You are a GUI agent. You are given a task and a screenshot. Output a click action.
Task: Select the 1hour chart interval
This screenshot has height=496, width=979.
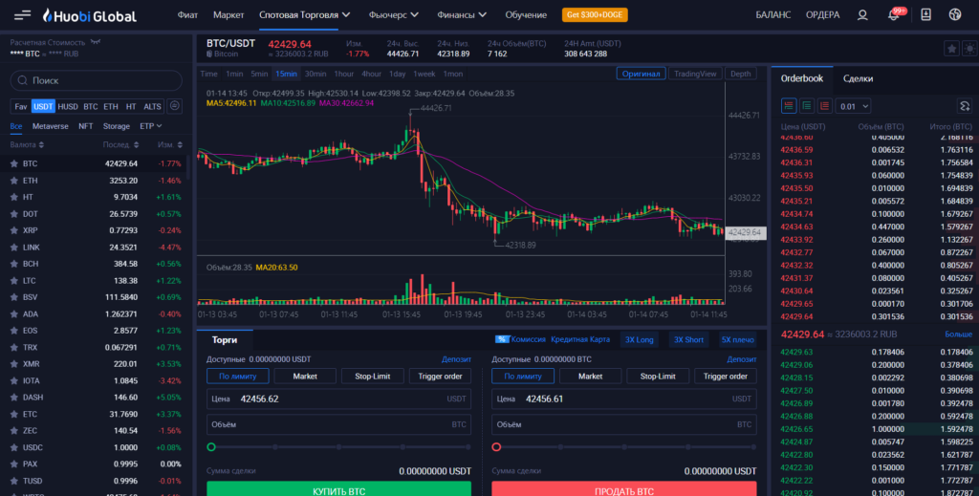point(343,74)
